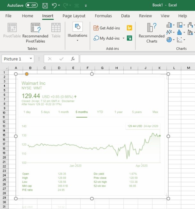This screenshot has height=209, width=195.
Task: Select column M header
Action: [x=188, y=68]
